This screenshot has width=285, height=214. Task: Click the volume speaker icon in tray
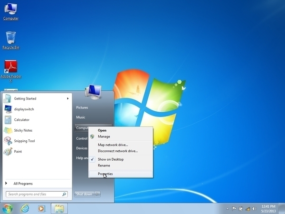(254, 208)
